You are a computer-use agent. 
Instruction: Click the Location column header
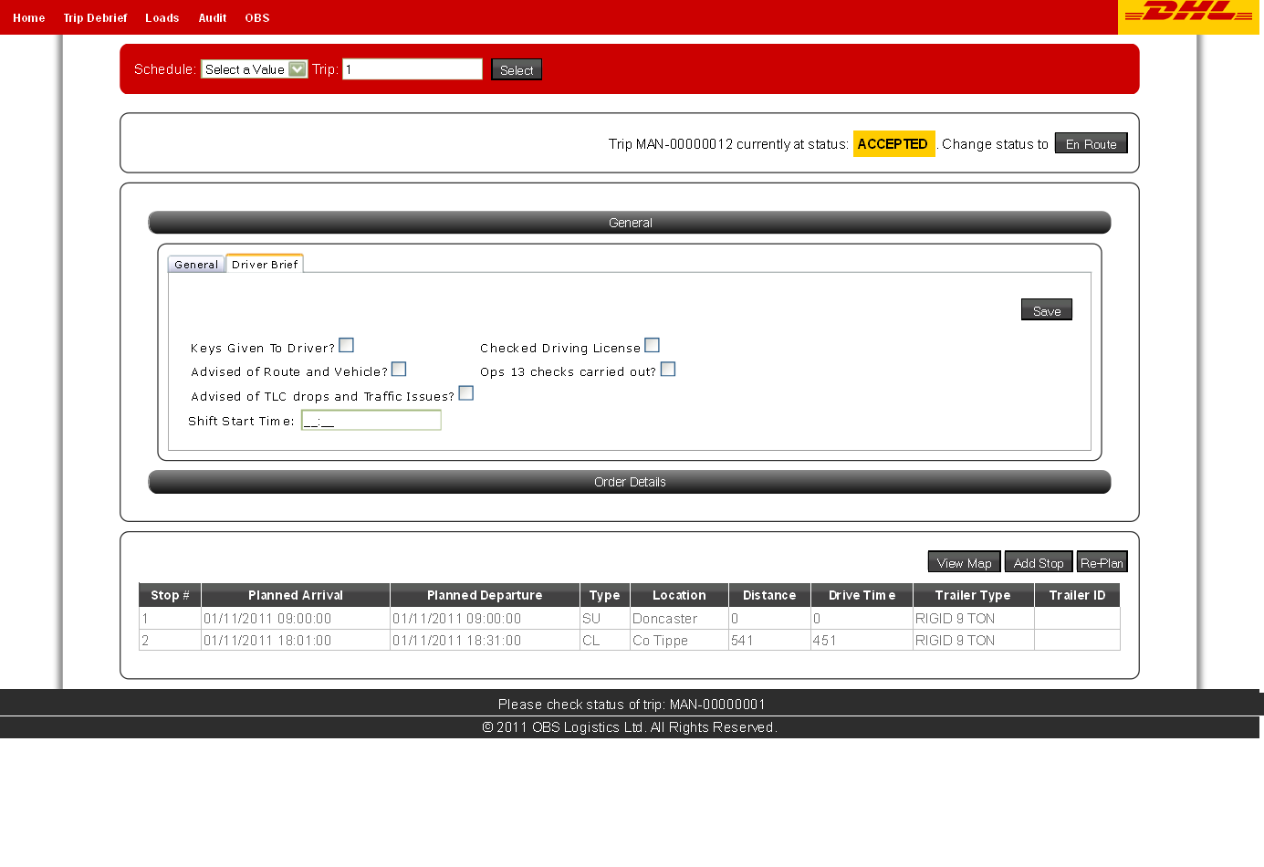click(679, 595)
